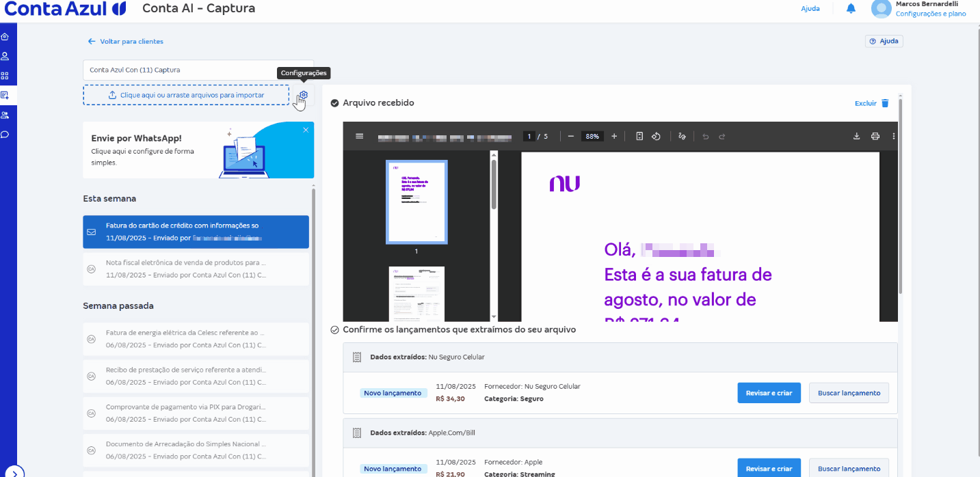This screenshot has height=477, width=980.
Task: Click the PDF redo arrow
Action: [721, 136]
